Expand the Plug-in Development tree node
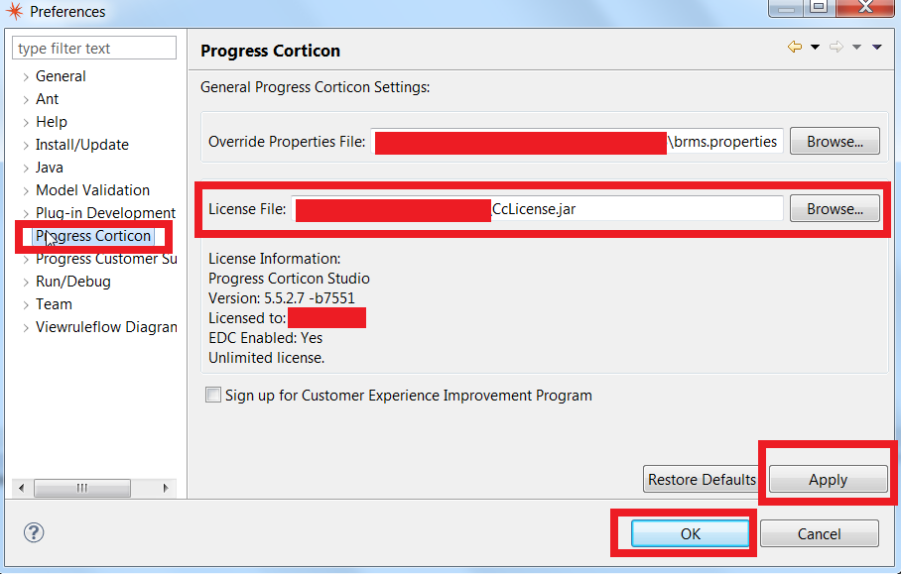The width and height of the screenshot is (901, 574). pyautogui.click(x=26, y=213)
